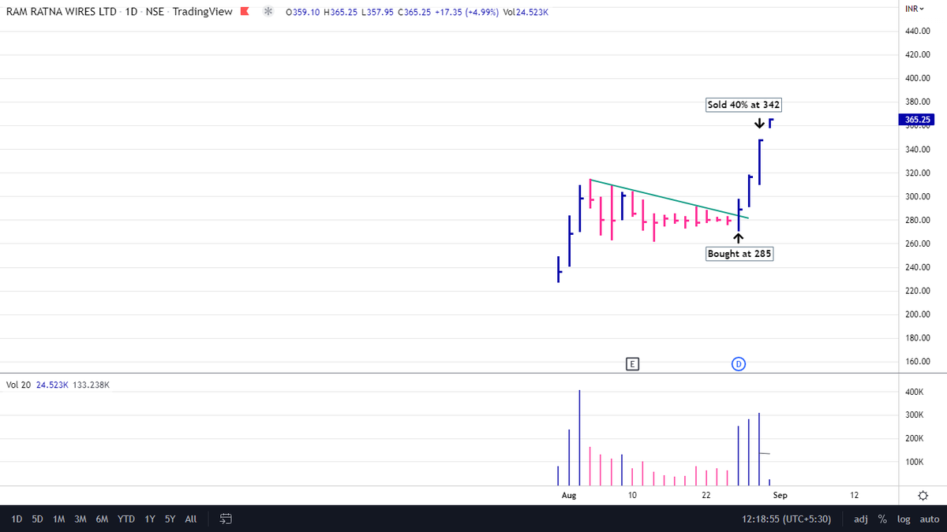Screen dimensions: 947x532
Task: Open the INR currency dropdown
Action: [x=915, y=9]
